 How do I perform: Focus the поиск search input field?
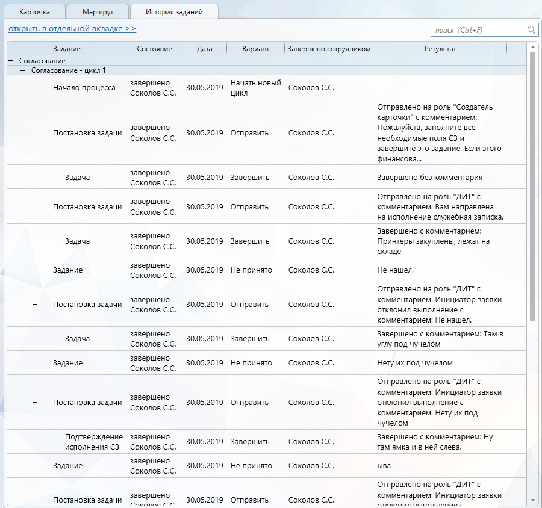tap(479, 29)
